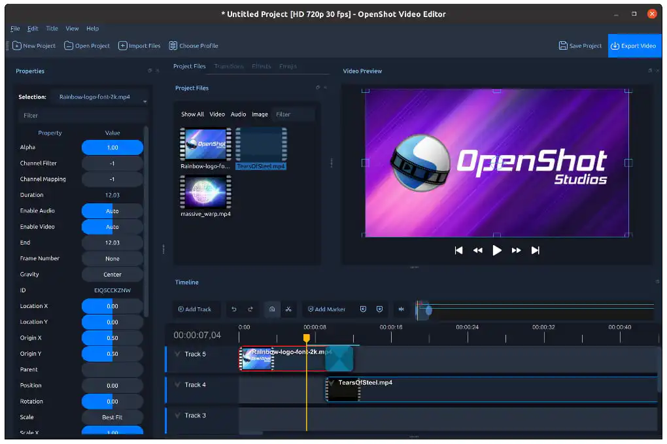This screenshot has height=444, width=667.
Task: Open the Title menu
Action: pyautogui.click(x=52, y=29)
